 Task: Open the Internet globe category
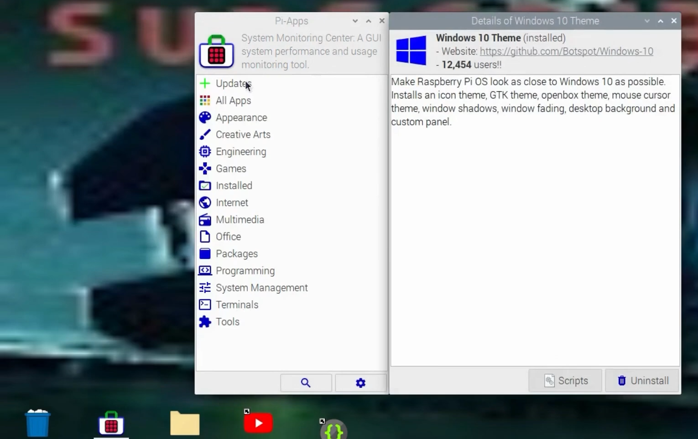point(232,202)
